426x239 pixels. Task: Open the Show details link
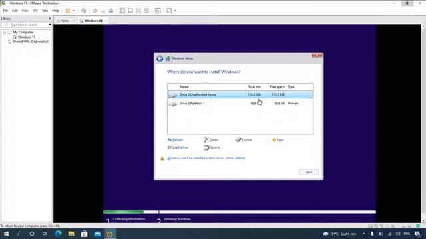[235, 158]
